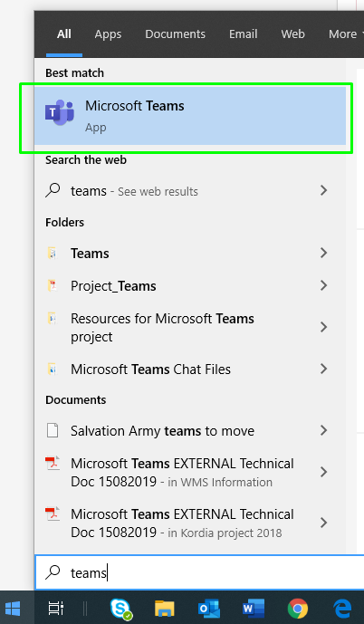Image resolution: width=364 pixels, height=624 pixels.
Task: Open 'Salvation Army teams to move' document
Action: click(190, 430)
